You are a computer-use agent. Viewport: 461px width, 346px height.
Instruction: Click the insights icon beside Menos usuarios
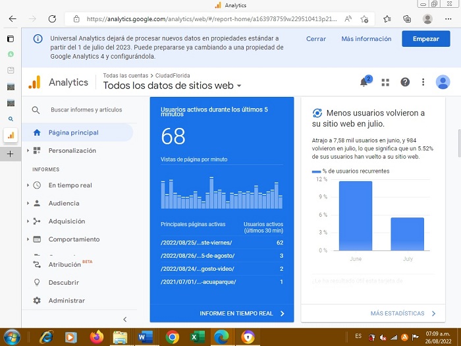click(x=317, y=113)
